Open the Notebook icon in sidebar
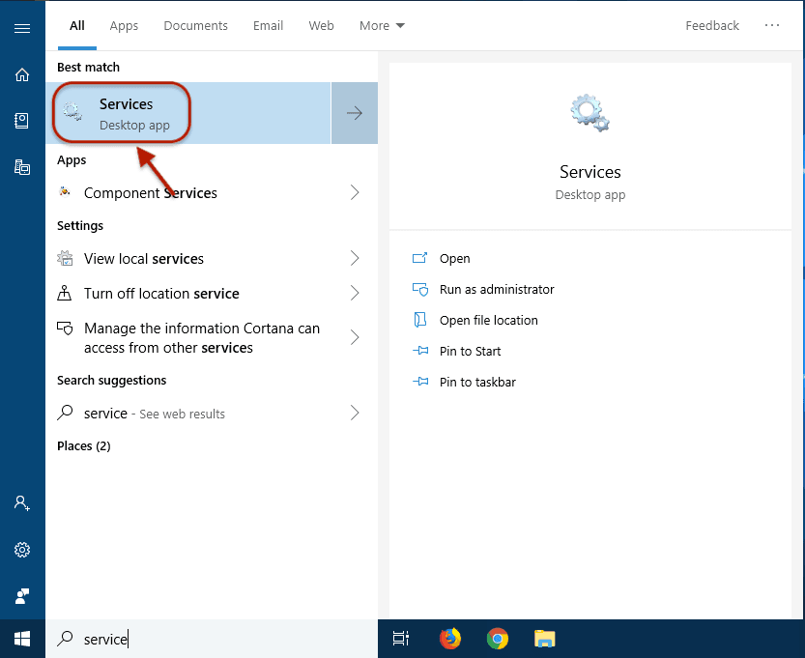The image size is (805, 658). [21, 121]
